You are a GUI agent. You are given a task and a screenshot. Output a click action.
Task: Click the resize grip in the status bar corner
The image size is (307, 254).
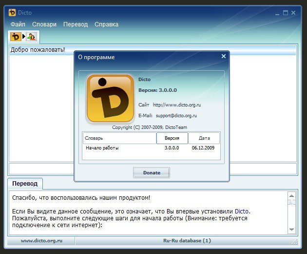(295, 242)
